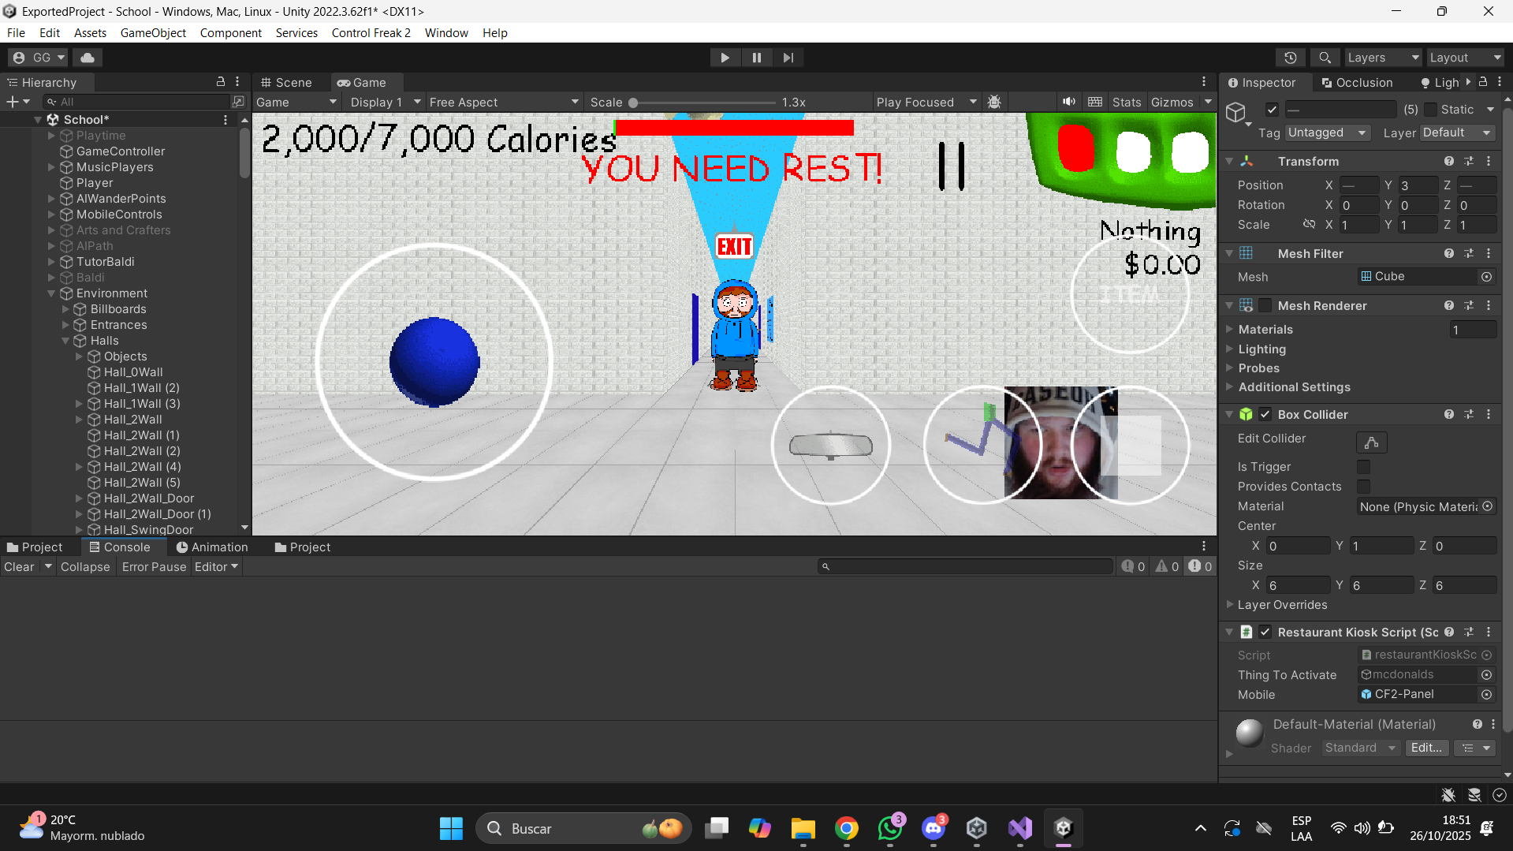Screen dimensions: 1513x851
Task: Open Thing To Activate object picker
Action: click(1486, 674)
